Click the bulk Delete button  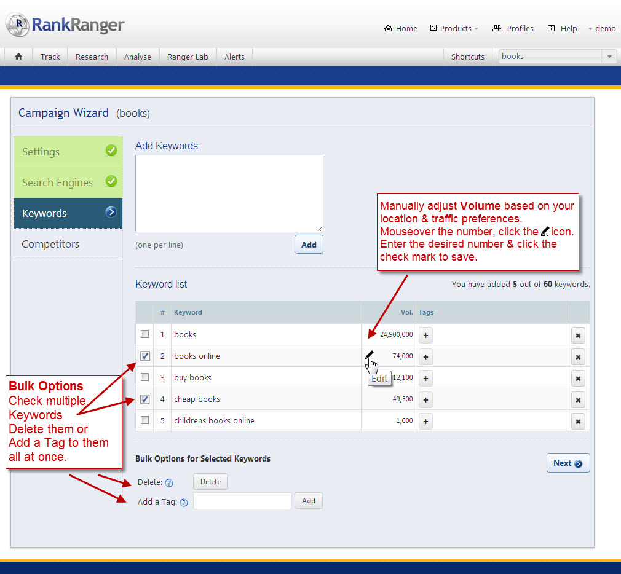coord(211,482)
